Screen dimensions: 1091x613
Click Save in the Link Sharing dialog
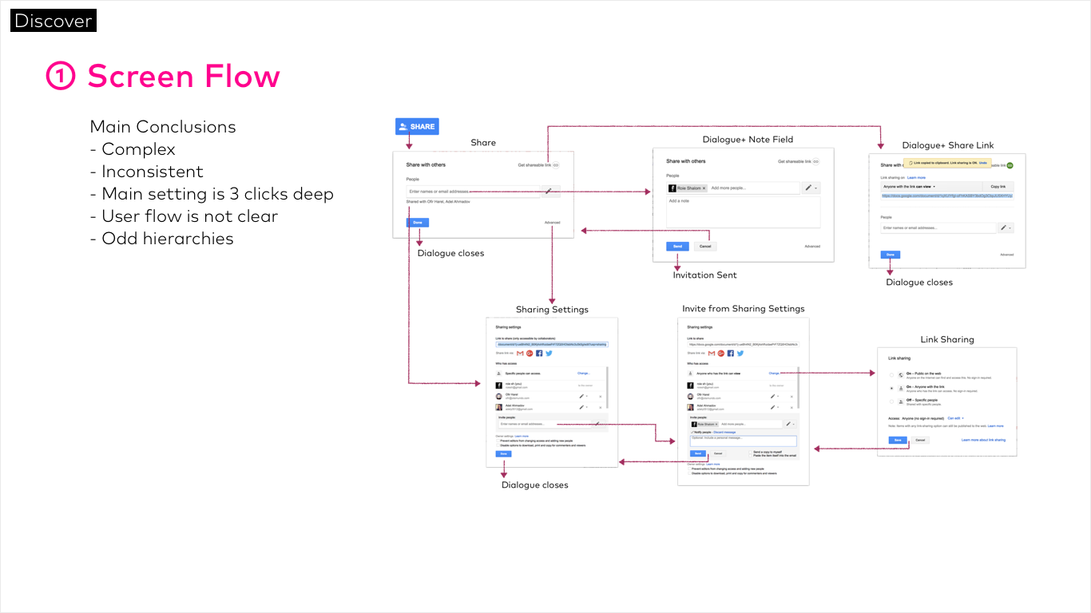898,440
